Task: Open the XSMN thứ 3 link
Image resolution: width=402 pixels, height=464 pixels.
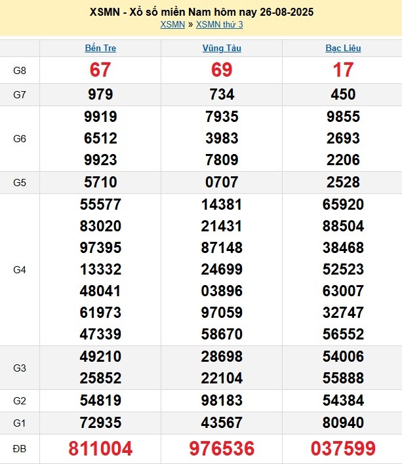Action: coord(220,24)
